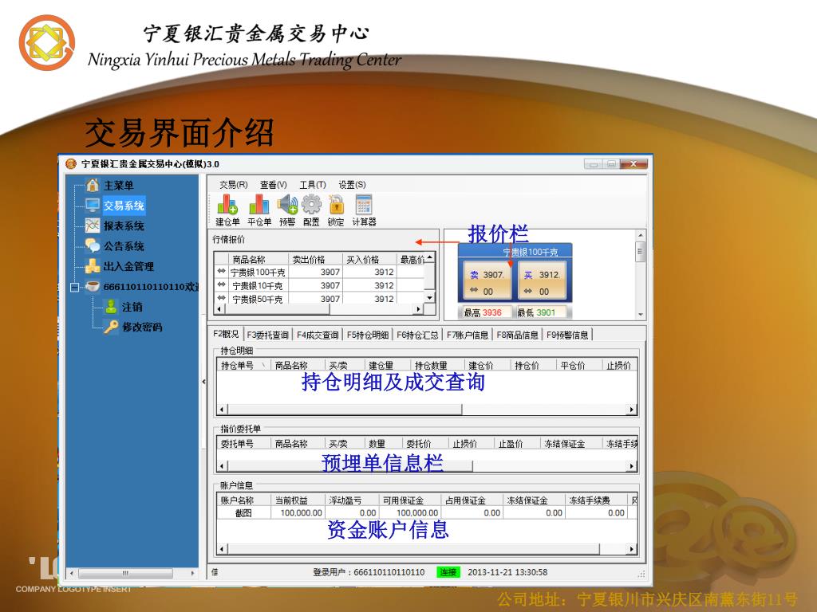Select 交易系统 in the sidebar tree
Screen dimensions: 817x612
click(124, 206)
